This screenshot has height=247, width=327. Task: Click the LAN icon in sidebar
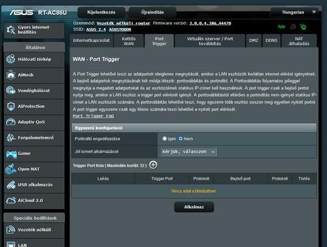click(x=11, y=244)
